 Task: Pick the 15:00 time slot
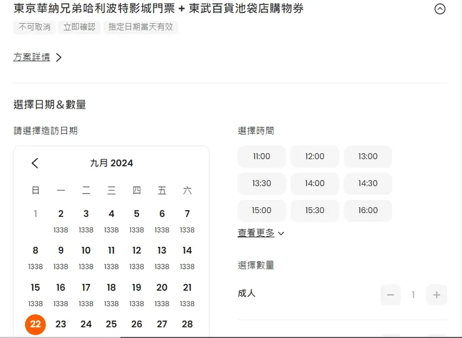pos(262,211)
